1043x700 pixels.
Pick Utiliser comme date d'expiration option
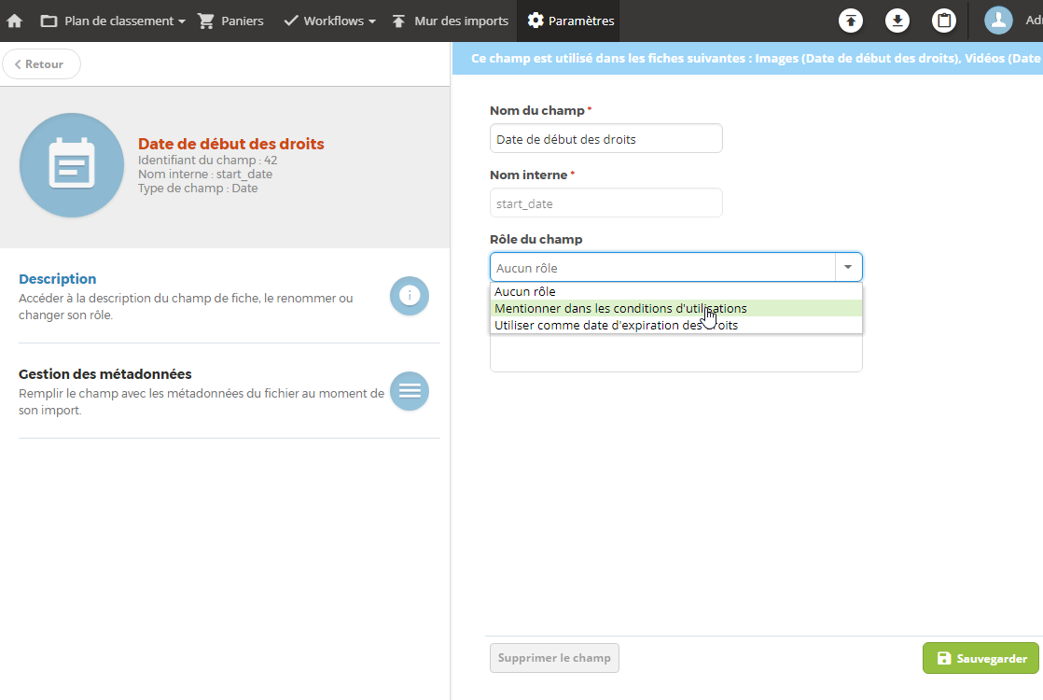(x=675, y=325)
